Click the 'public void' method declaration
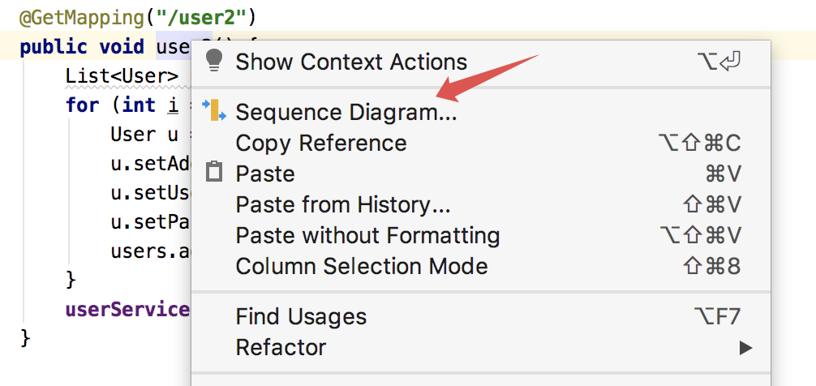This screenshot has width=816, height=386. 82,47
